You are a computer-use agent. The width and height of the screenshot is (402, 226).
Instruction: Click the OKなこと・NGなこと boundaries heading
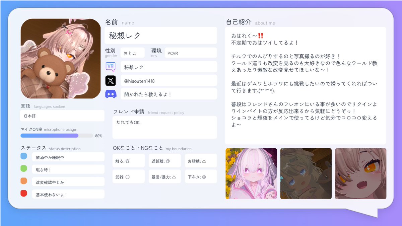(152, 148)
